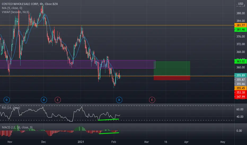Click the earnings E marker in March
The width and height of the screenshot is (247, 145).
pyautogui.click(x=152, y=100)
